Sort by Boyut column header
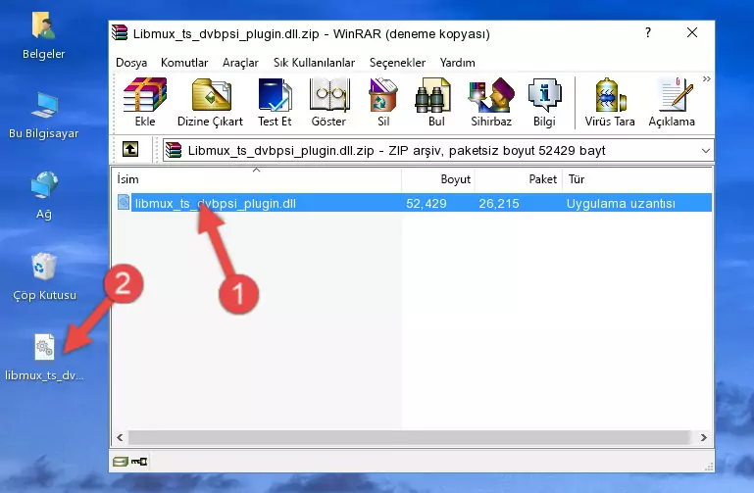Screen dimensions: 754x493 (x=438, y=179)
